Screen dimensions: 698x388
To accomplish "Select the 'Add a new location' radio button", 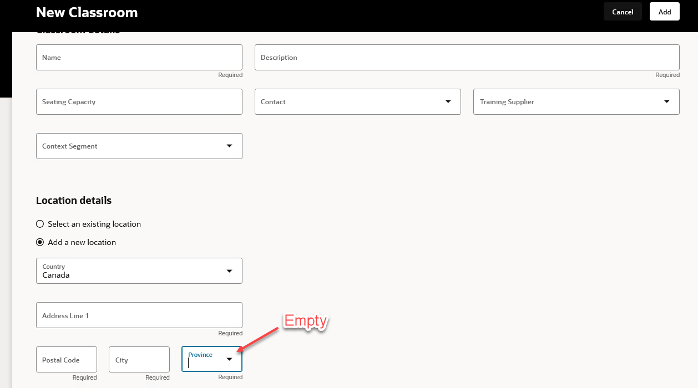I will [39, 242].
